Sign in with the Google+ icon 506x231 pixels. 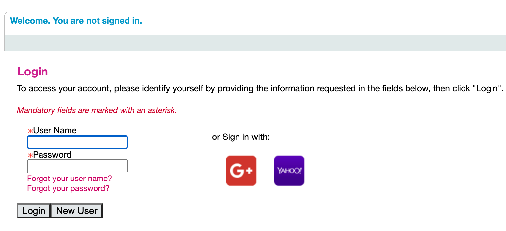click(241, 171)
